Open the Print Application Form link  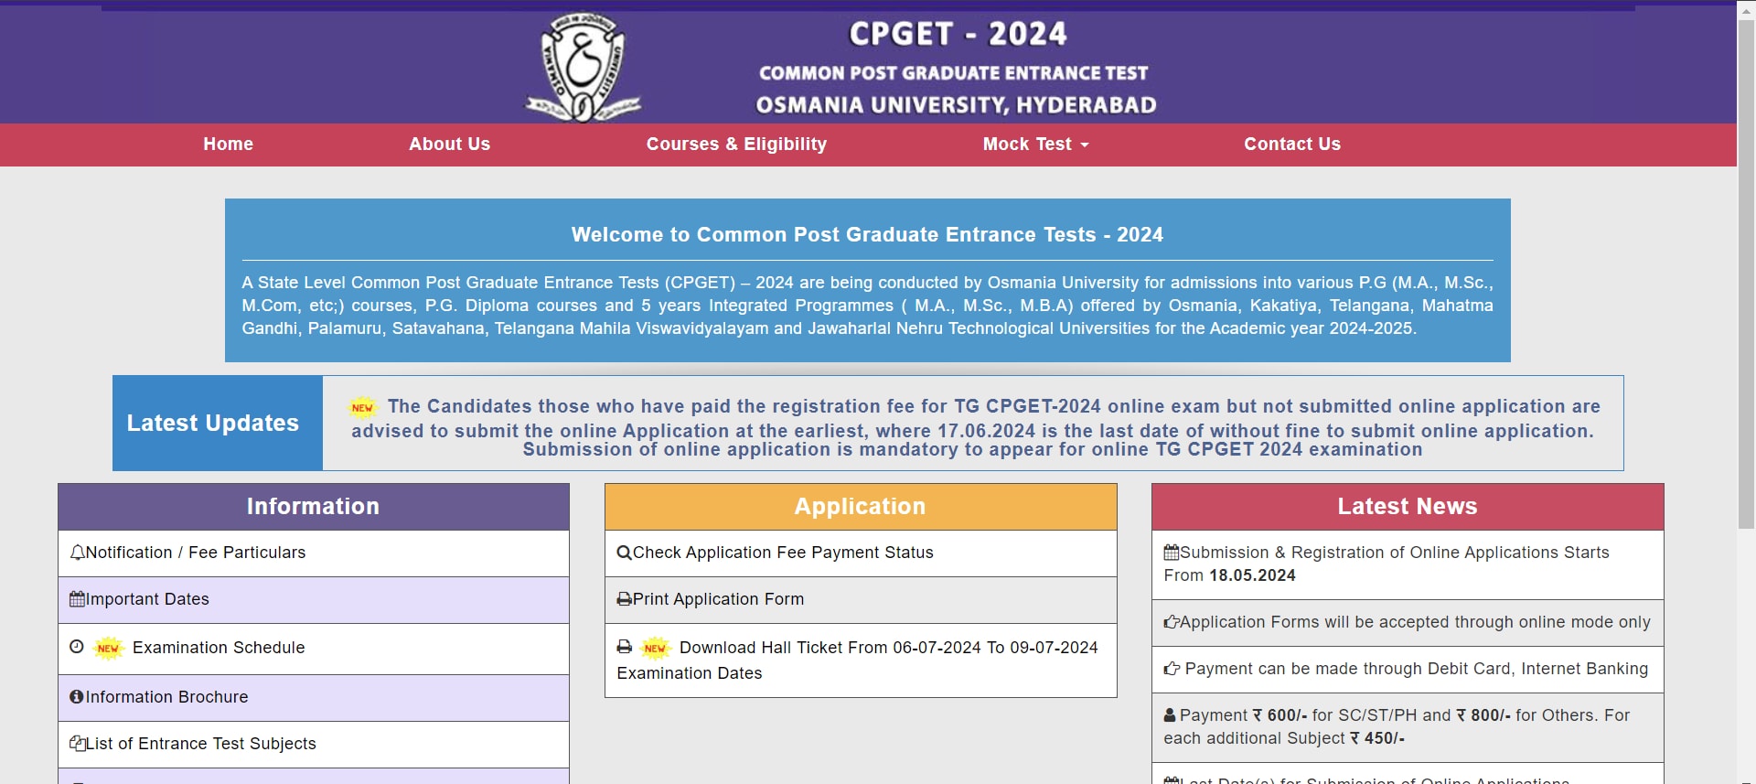(718, 599)
